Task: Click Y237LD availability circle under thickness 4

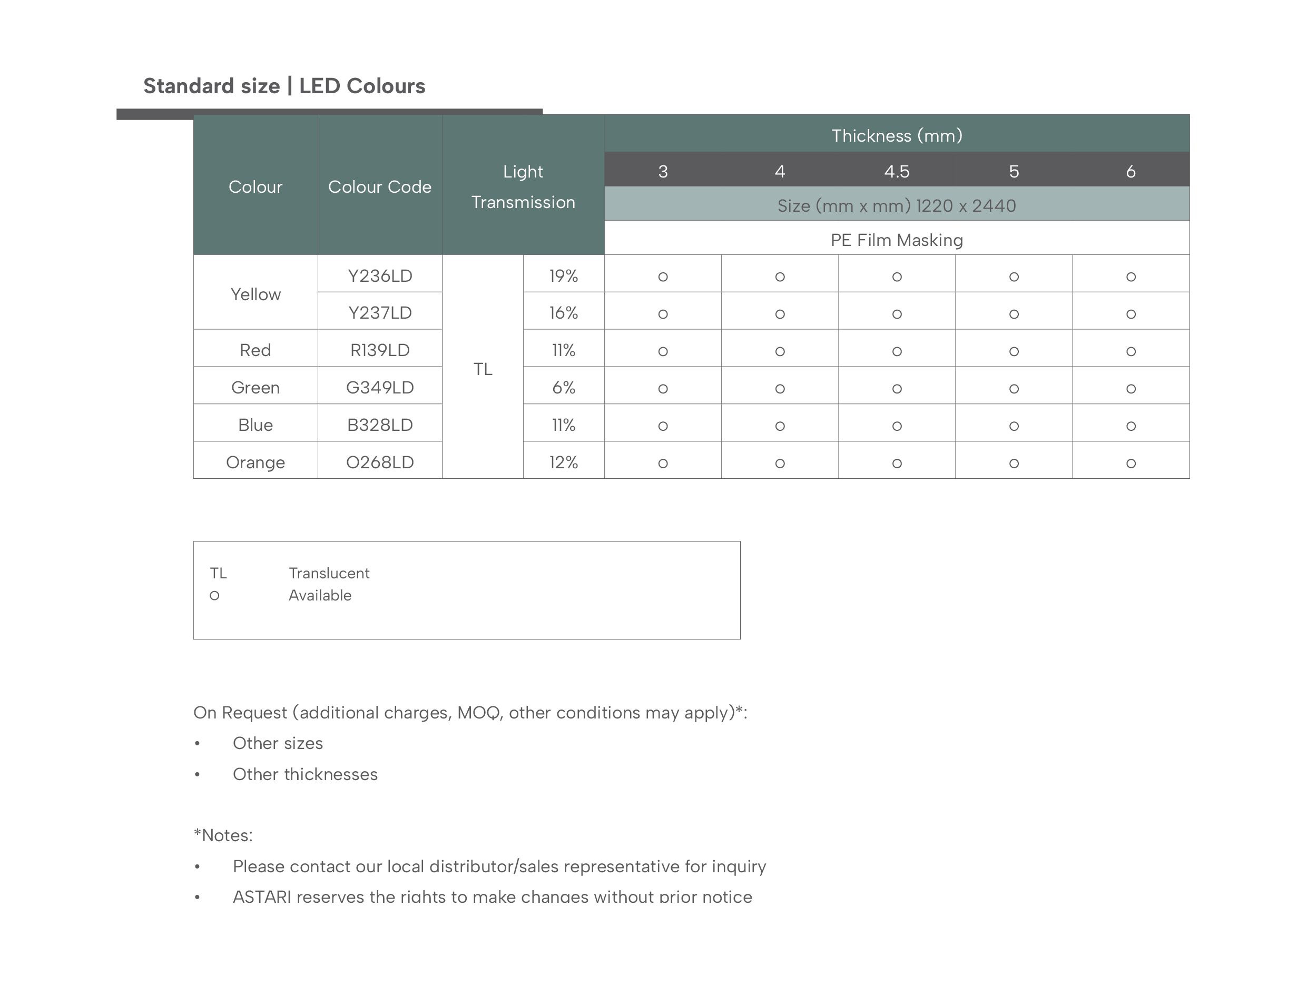Action: tap(780, 314)
